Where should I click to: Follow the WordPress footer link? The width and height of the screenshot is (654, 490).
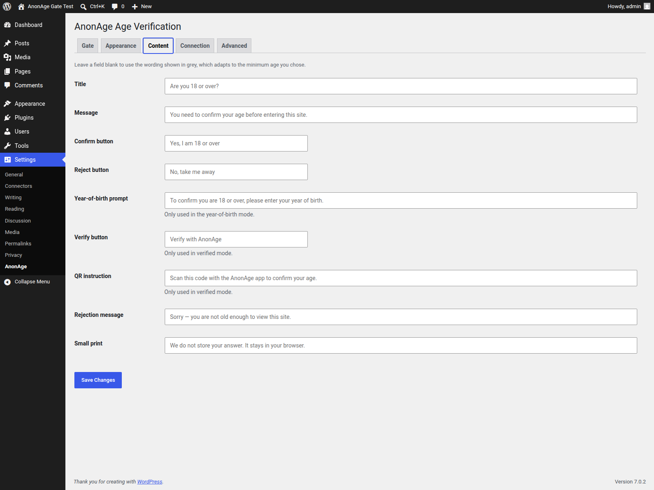click(x=150, y=482)
